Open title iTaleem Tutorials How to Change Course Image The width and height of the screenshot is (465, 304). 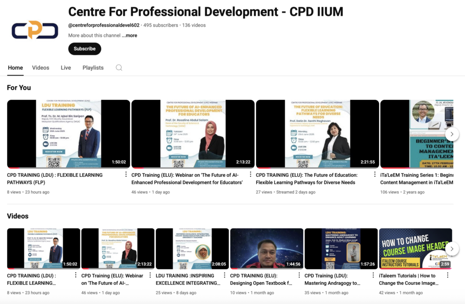409,279
